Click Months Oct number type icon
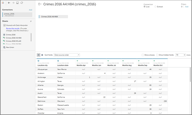 click(154, 61)
